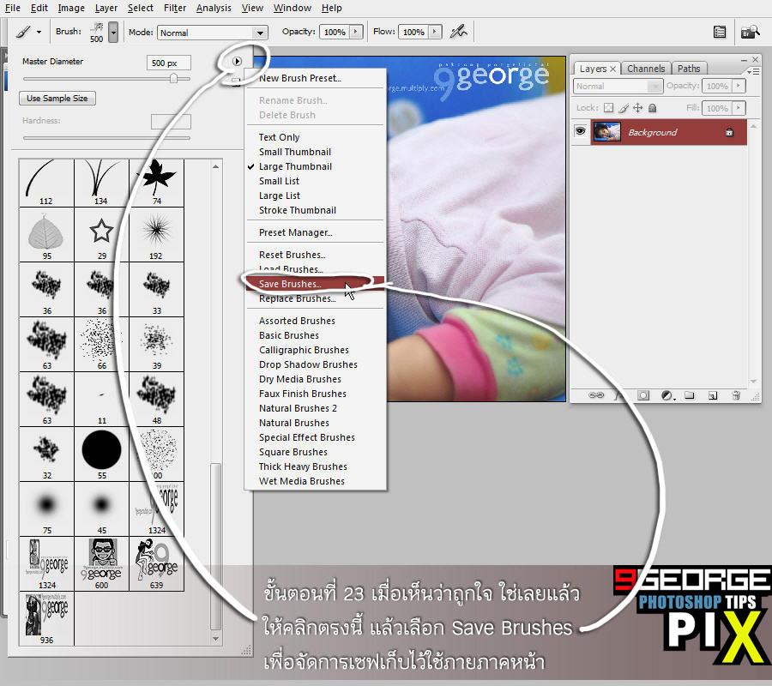Choose the 9george face brush 600
This screenshot has width=772, height=686.
(101, 564)
